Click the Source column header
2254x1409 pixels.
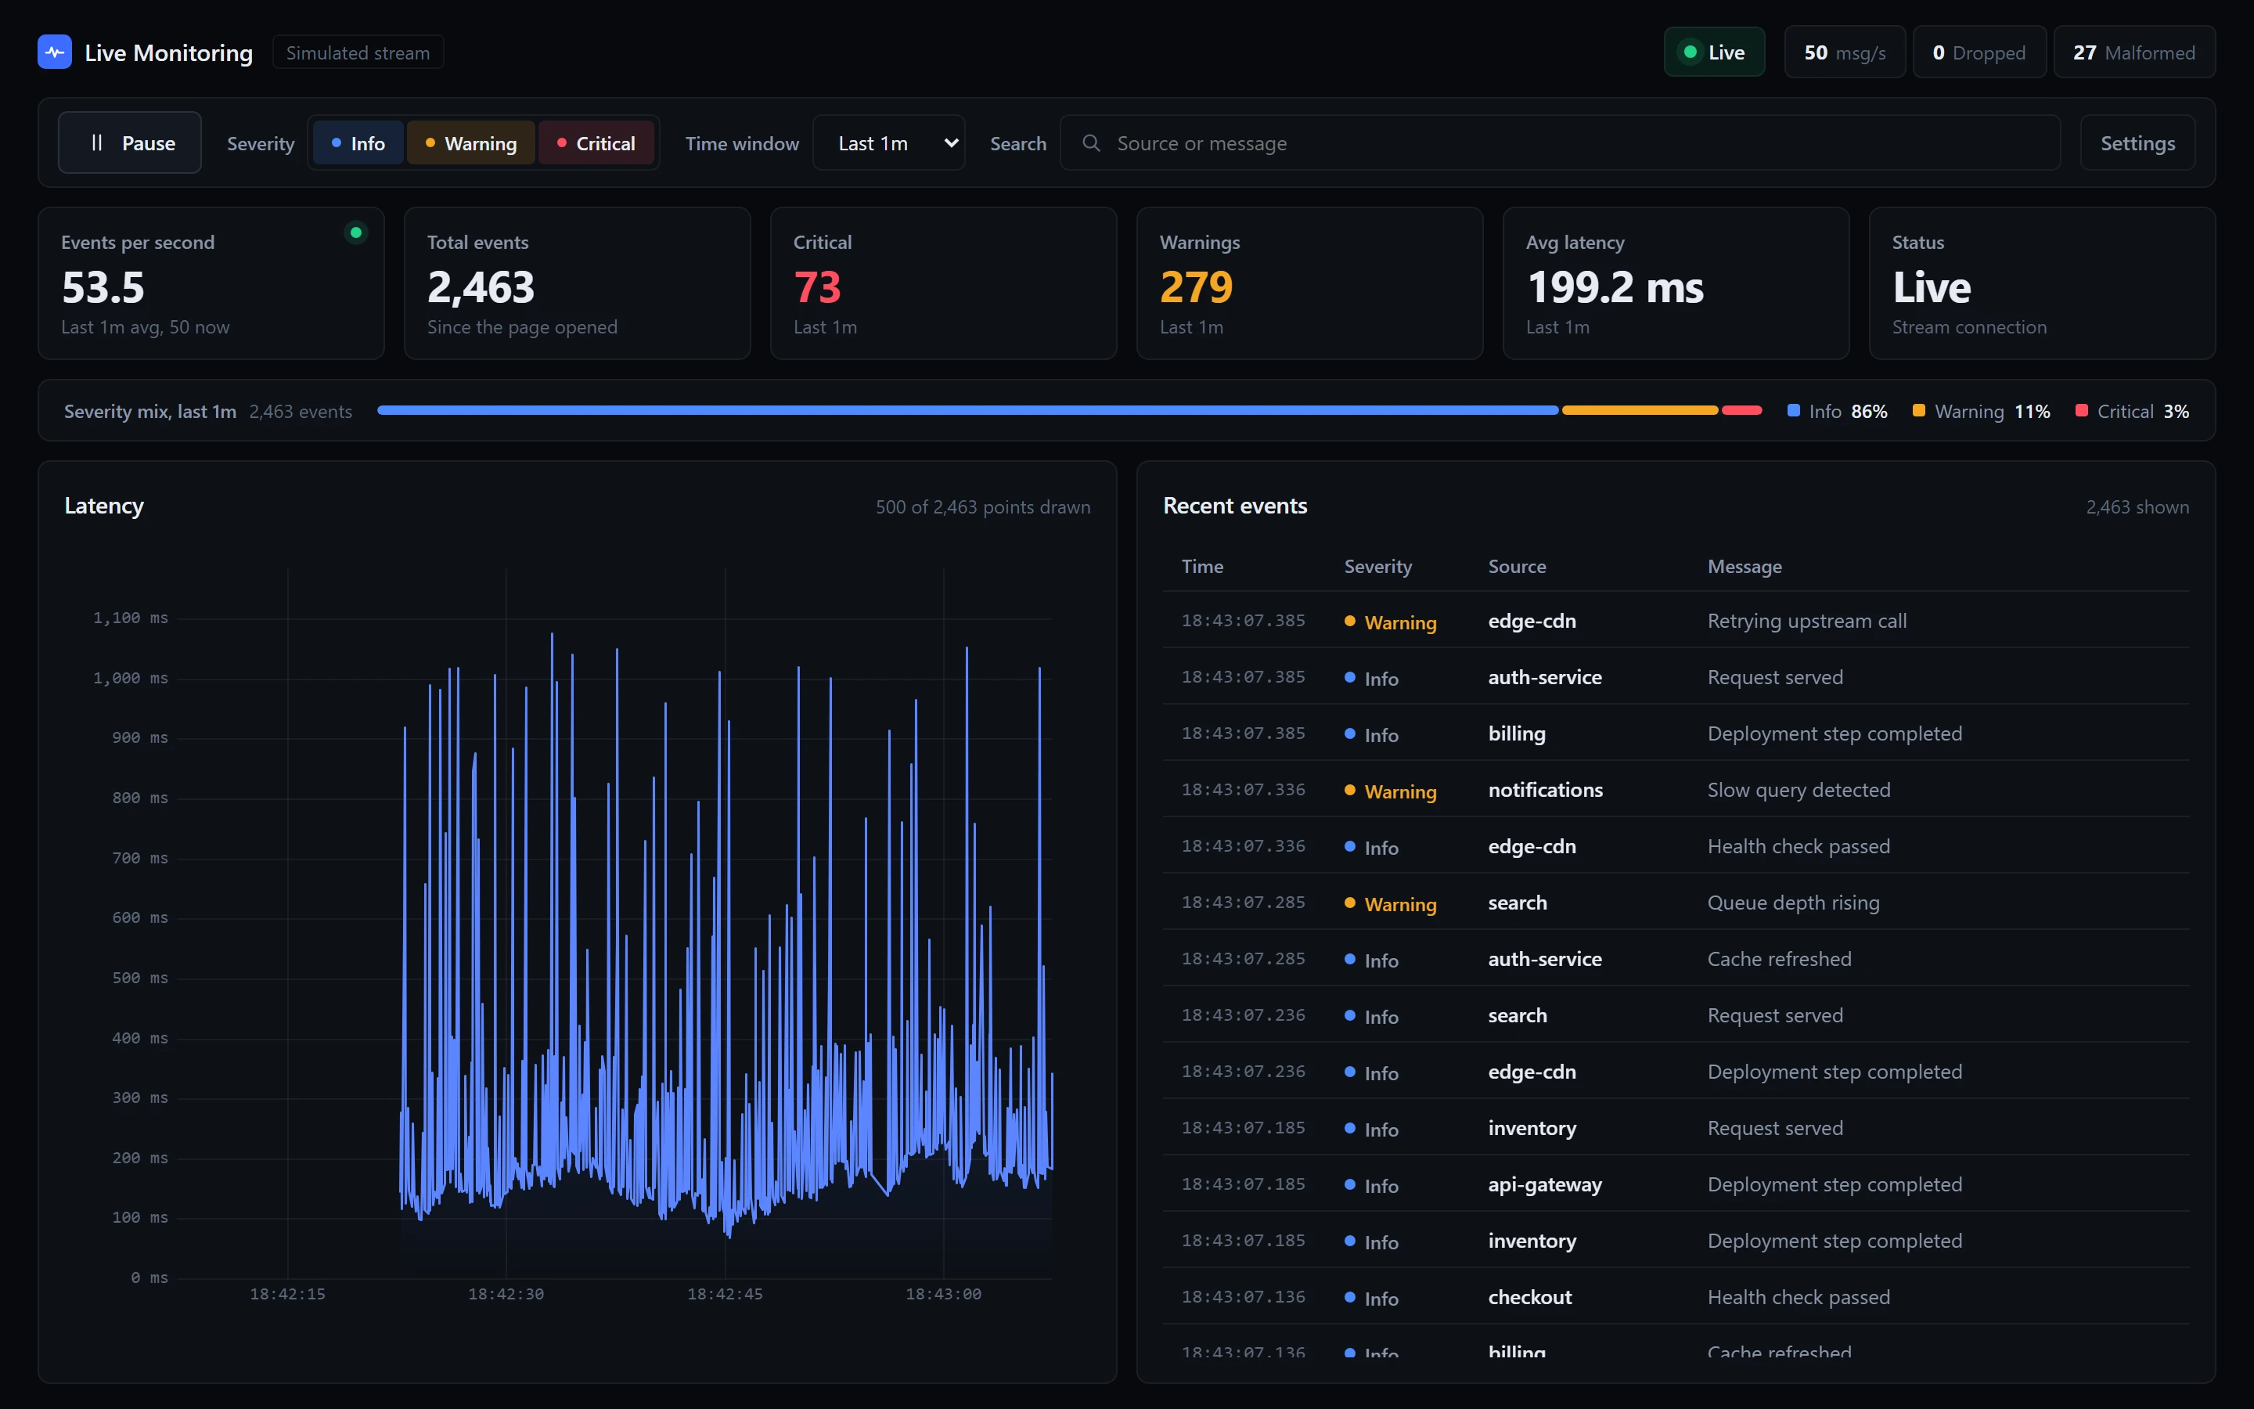1516,567
